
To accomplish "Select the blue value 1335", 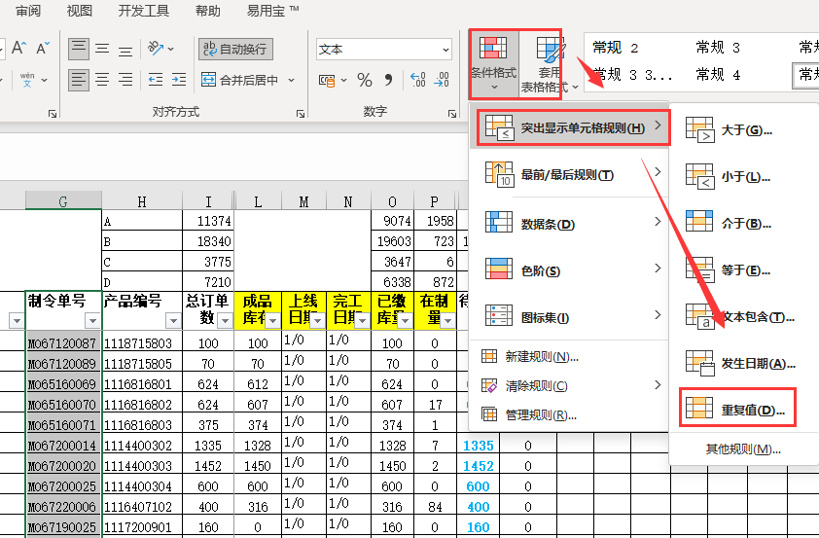I will point(478,445).
